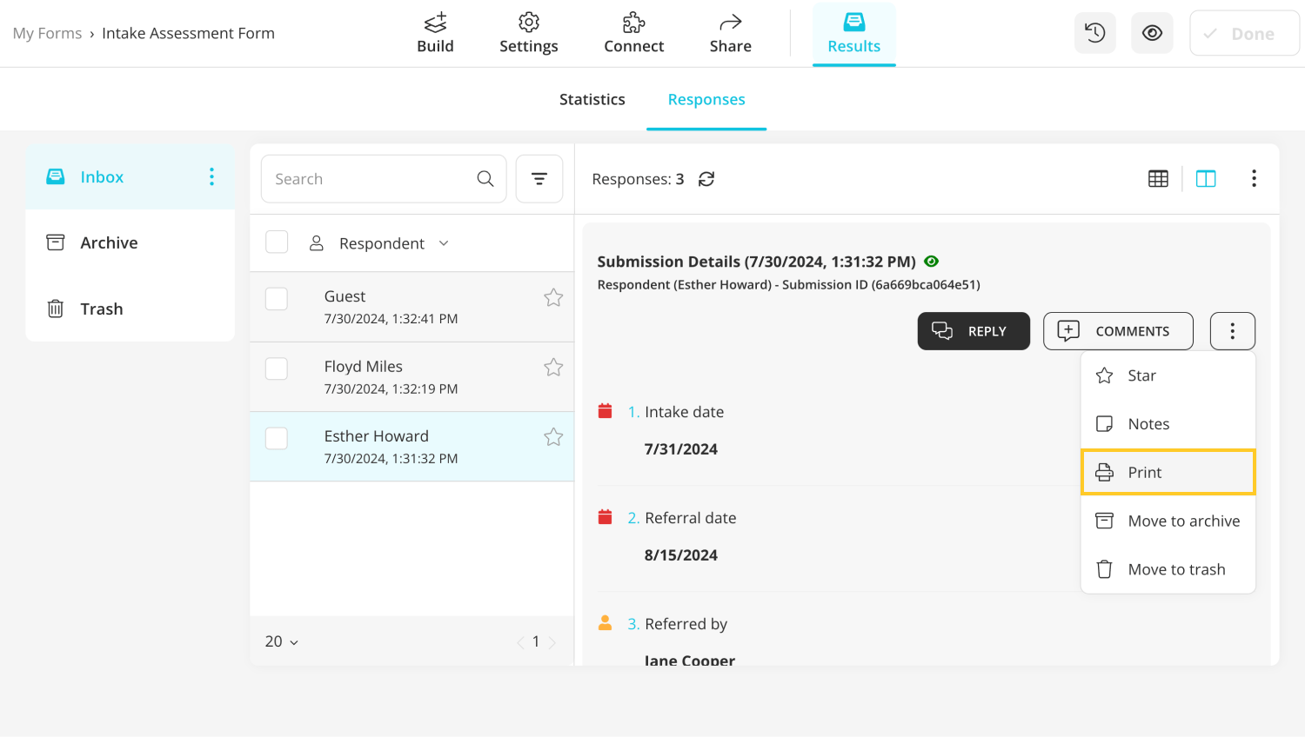
Task: Open revision history via the clock icon
Action: click(1094, 32)
